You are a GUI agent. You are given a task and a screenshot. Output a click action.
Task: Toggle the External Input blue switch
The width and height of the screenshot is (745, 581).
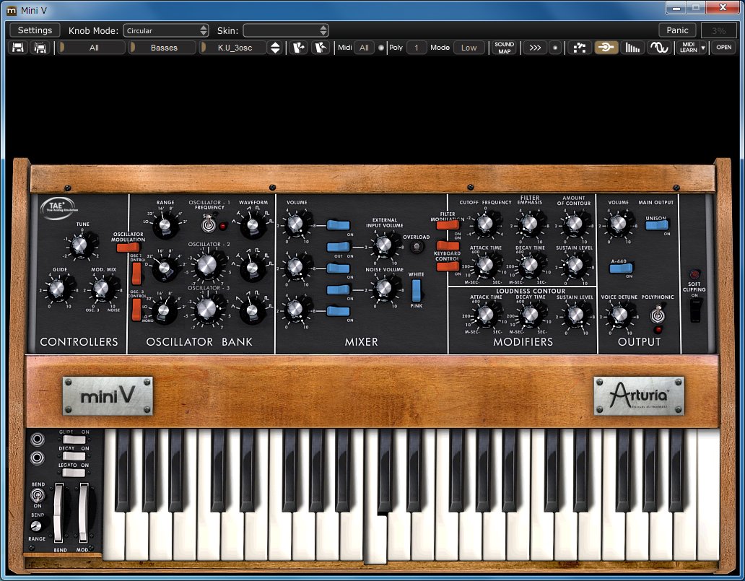click(x=339, y=247)
